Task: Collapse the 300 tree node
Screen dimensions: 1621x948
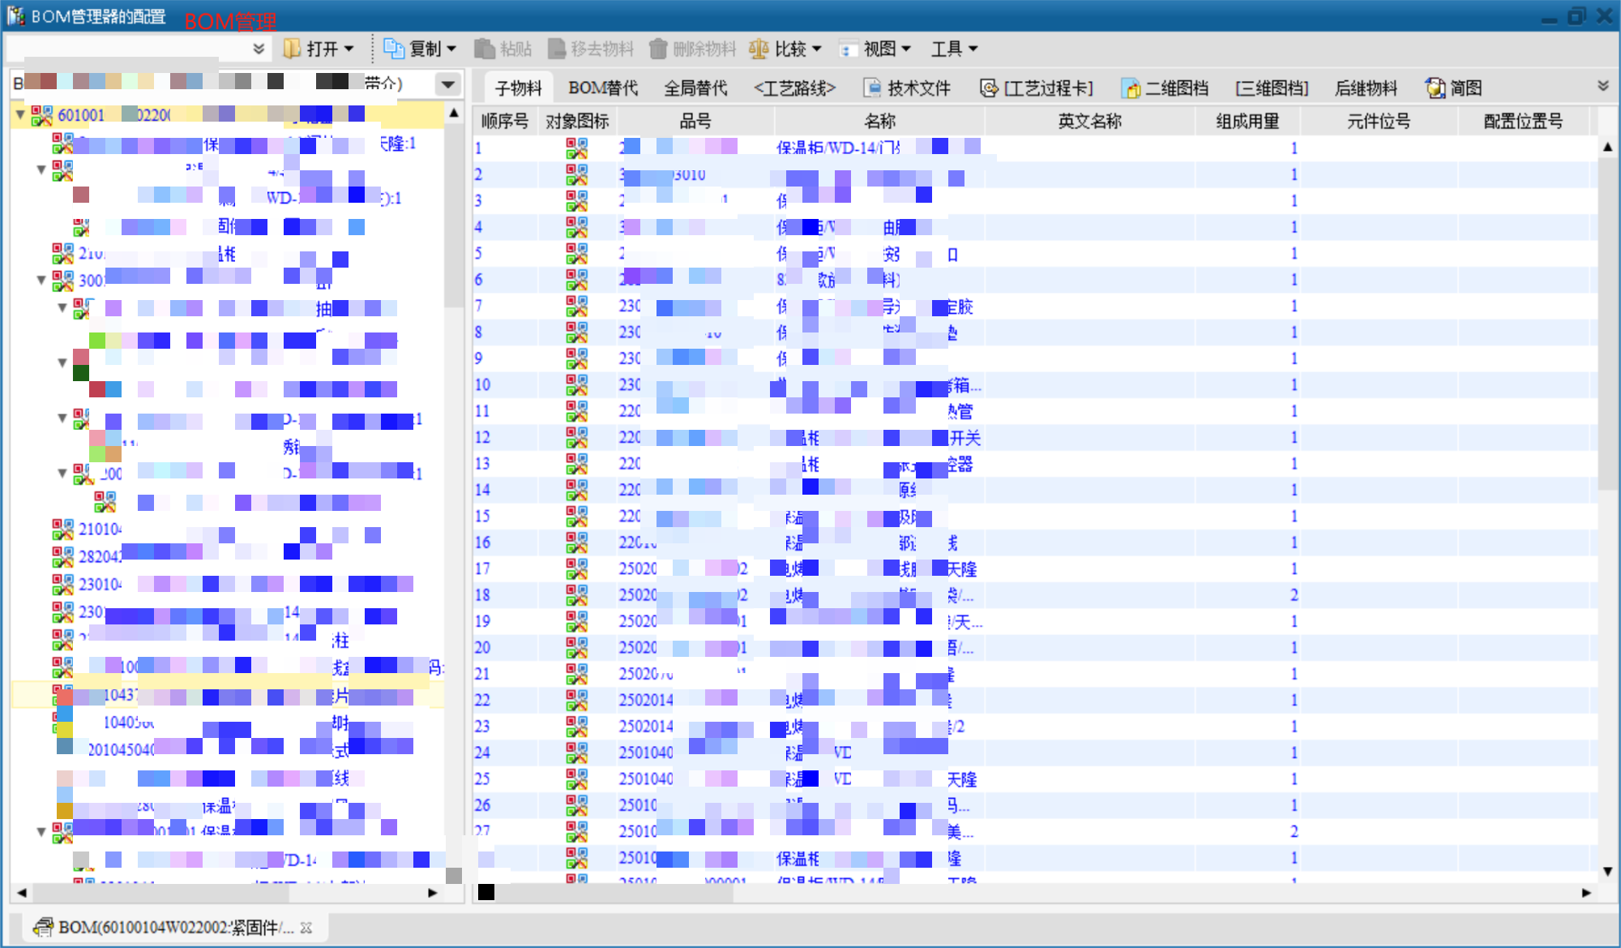Action: [41, 280]
